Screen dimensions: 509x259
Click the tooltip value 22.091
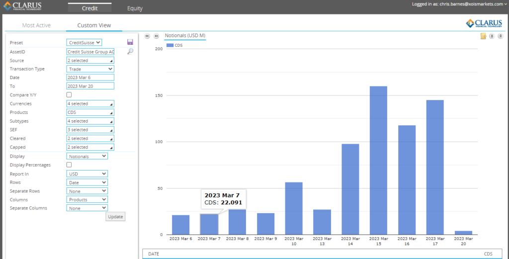click(x=232, y=203)
